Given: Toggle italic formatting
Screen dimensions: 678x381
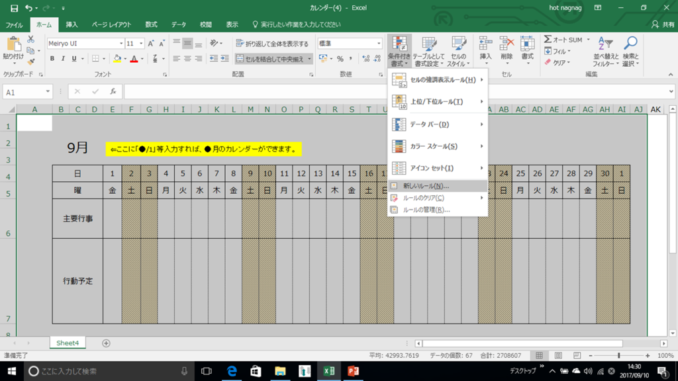Looking at the screenshot, I should (63, 58).
